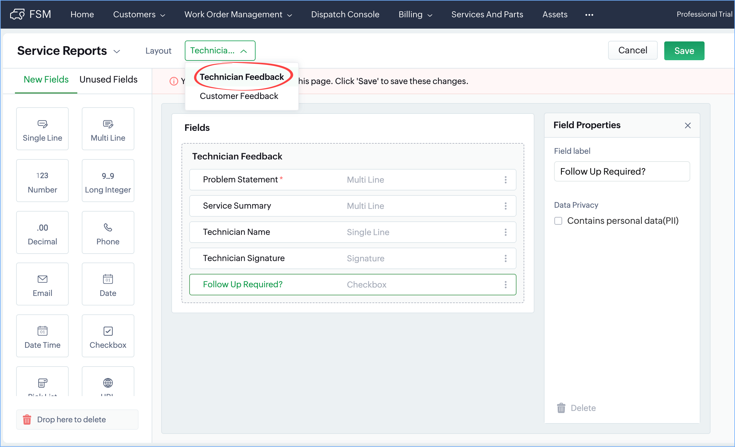Select the Single Line field icon
Image resolution: width=735 pixels, height=447 pixels.
click(42, 124)
